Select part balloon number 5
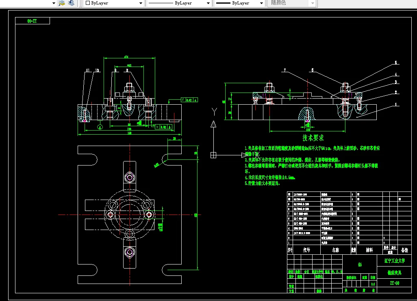The width and height of the screenshot is (417, 301). pos(396,62)
